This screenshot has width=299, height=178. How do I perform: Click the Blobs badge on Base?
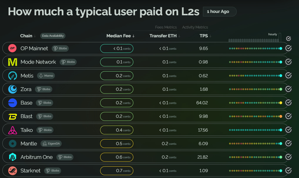tap(45, 103)
